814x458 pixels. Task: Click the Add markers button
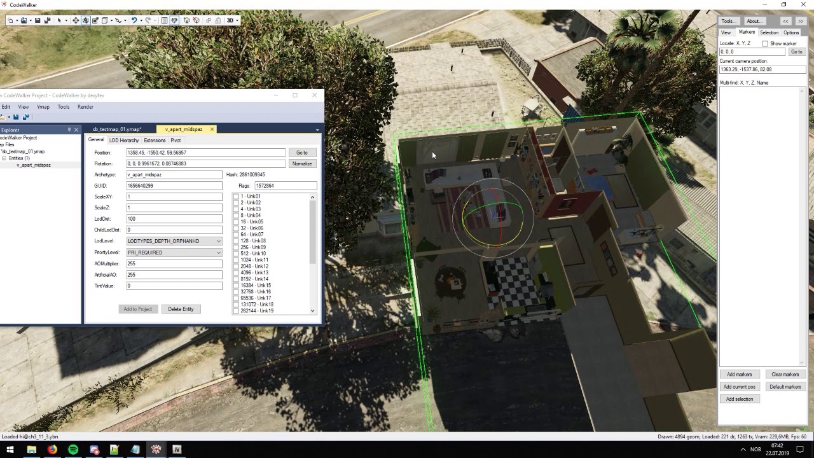pos(739,375)
